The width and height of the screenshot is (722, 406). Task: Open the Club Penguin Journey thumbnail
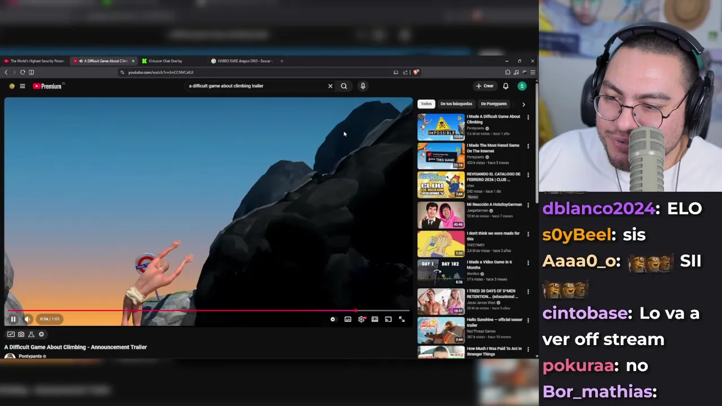pyautogui.click(x=441, y=184)
